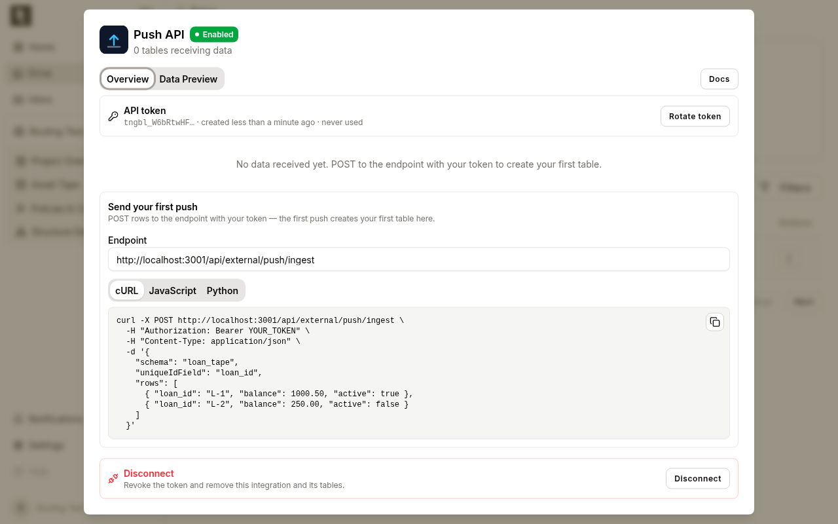
Task: Click the red unplug icon beside Disconnect
Action: (x=113, y=479)
